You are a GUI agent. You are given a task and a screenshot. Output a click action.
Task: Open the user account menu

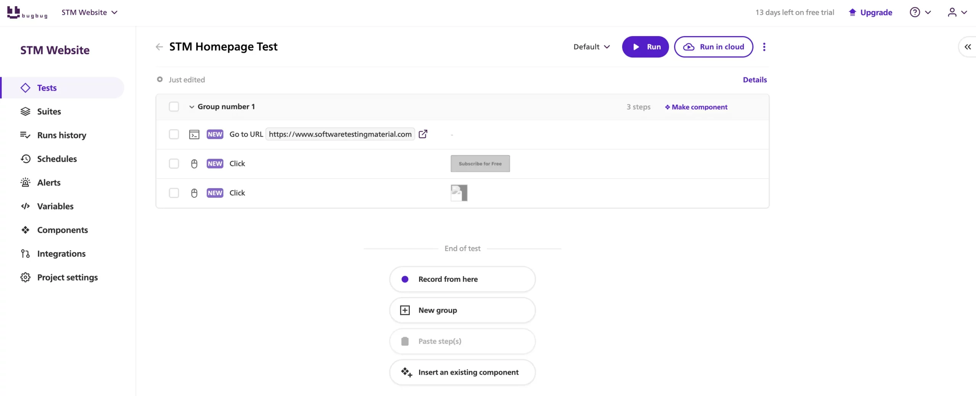coord(957,12)
